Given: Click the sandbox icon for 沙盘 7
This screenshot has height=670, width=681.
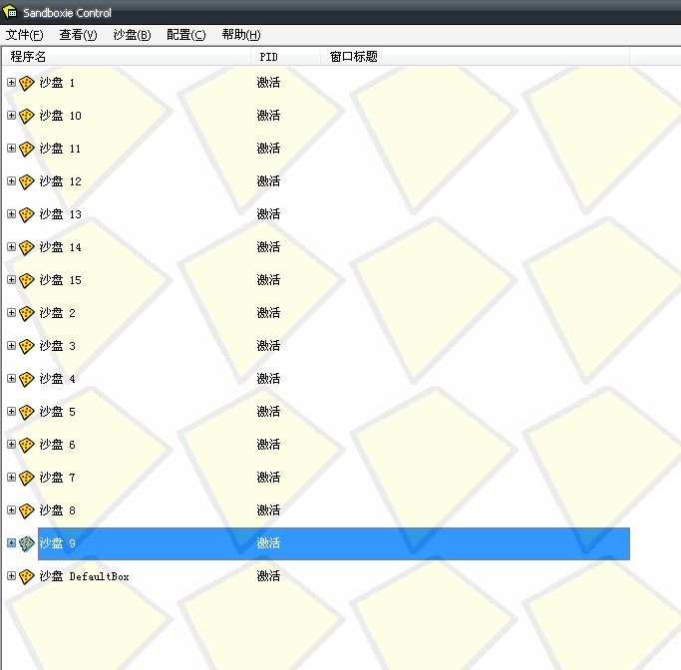Looking at the screenshot, I should (27, 478).
